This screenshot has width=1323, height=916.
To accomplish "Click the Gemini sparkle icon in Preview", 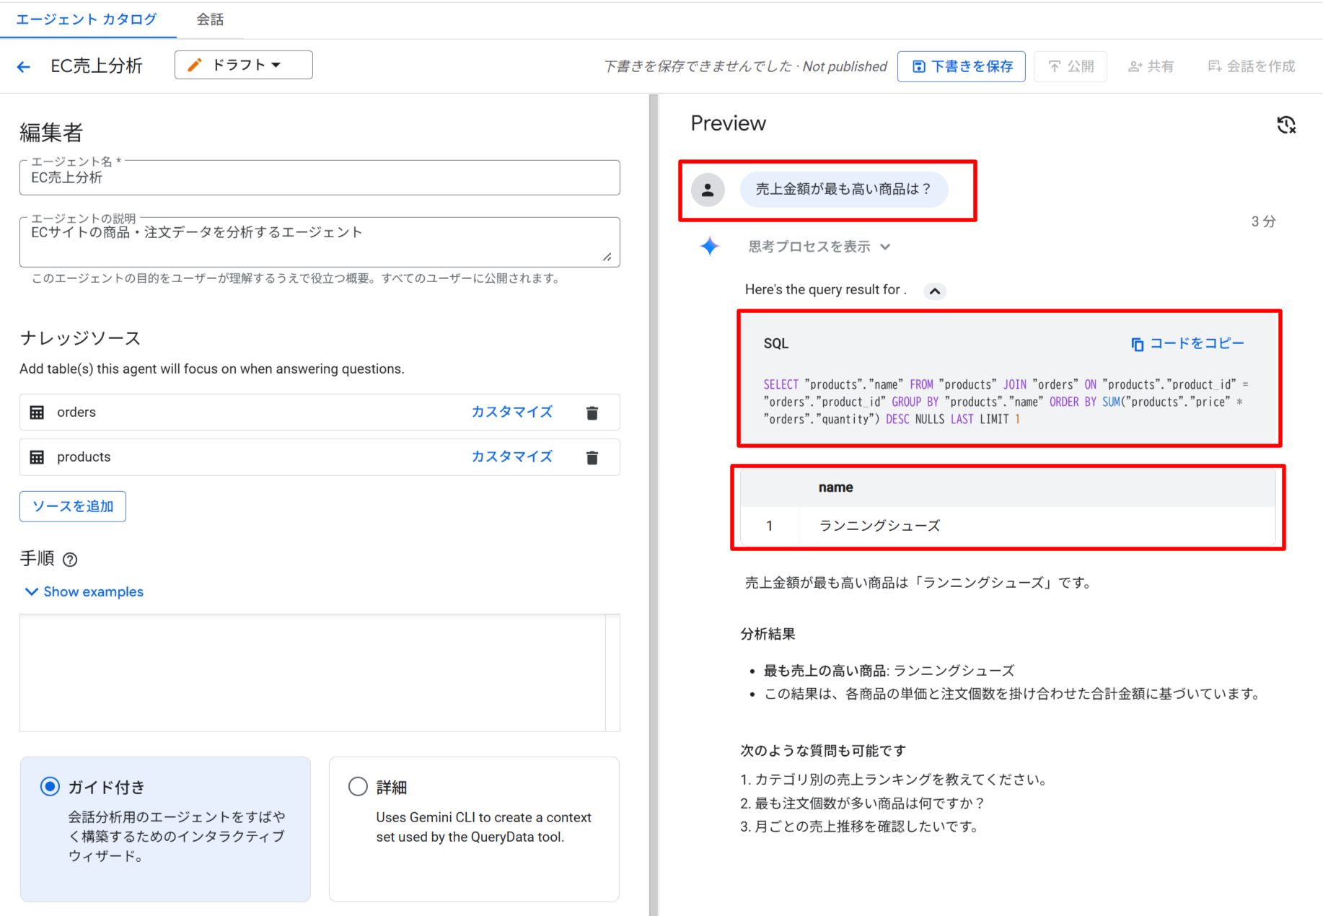I will pyautogui.click(x=710, y=246).
